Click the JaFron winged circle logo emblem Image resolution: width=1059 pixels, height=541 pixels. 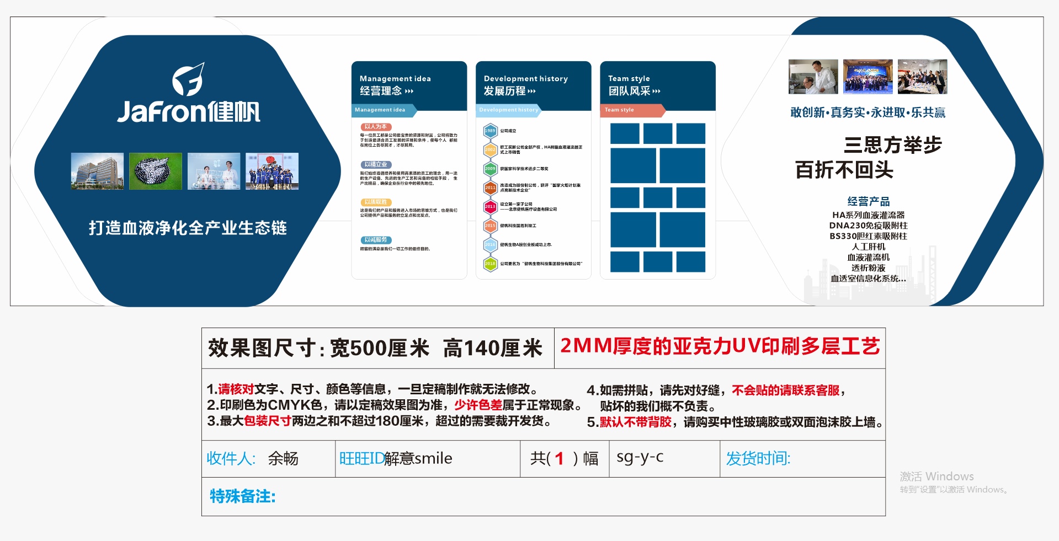[188, 79]
